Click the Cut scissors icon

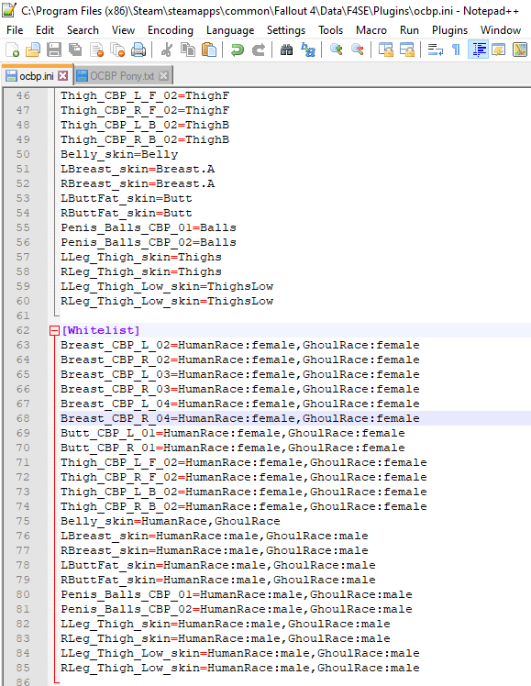pyautogui.click(x=166, y=50)
